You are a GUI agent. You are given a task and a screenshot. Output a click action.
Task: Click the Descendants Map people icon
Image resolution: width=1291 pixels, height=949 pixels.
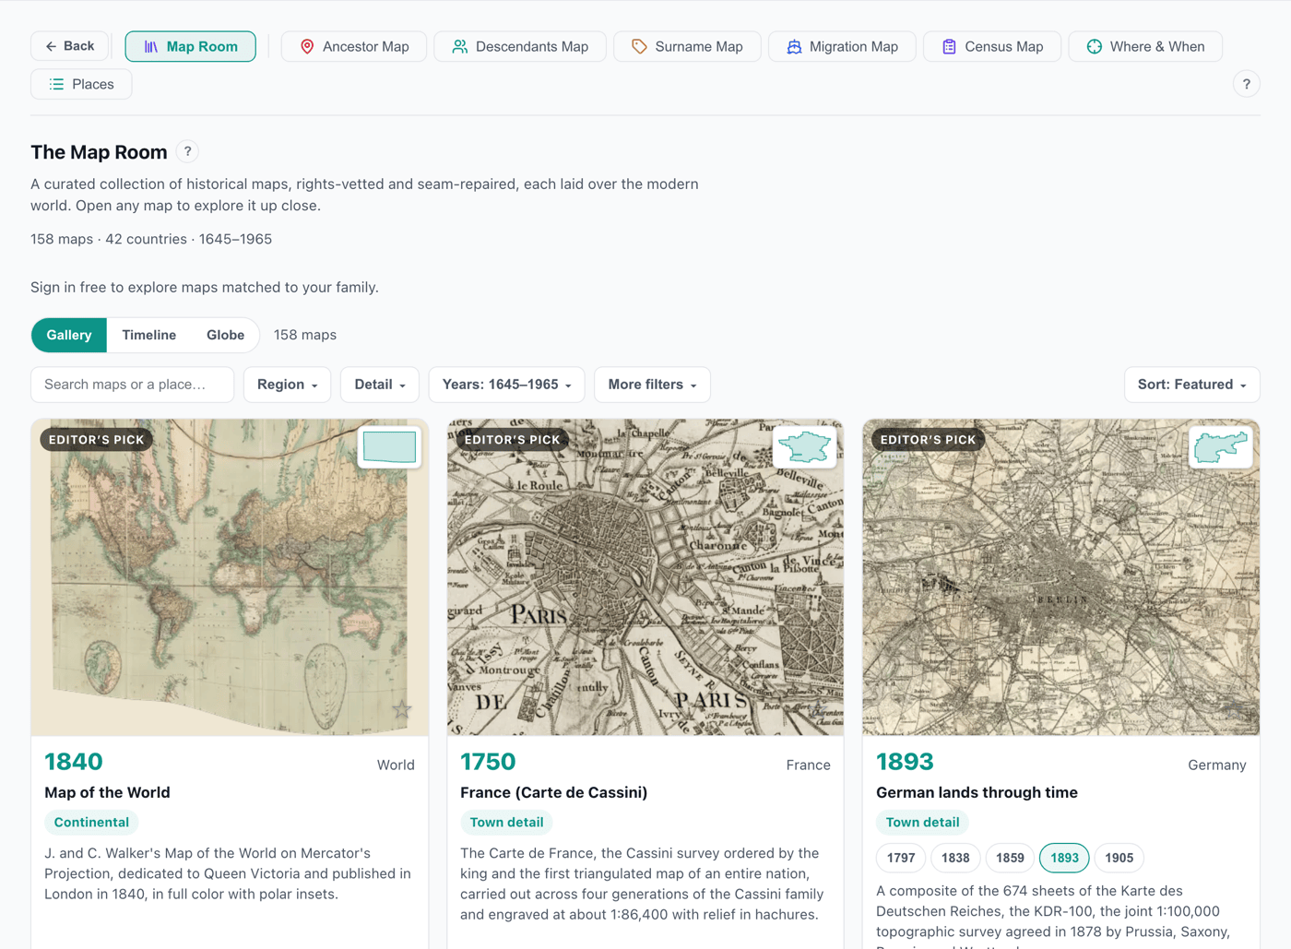tap(459, 46)
